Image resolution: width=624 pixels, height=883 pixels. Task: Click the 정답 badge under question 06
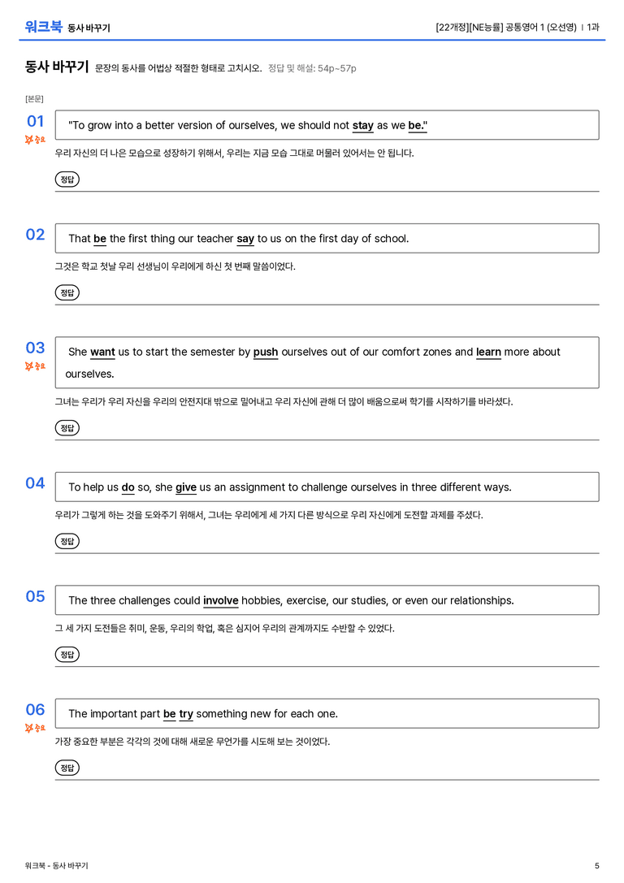tap(67, 768)
